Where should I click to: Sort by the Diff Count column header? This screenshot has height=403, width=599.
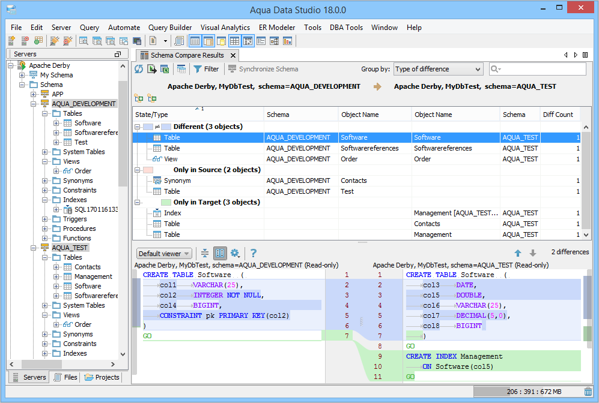click(x=559, y=115)
